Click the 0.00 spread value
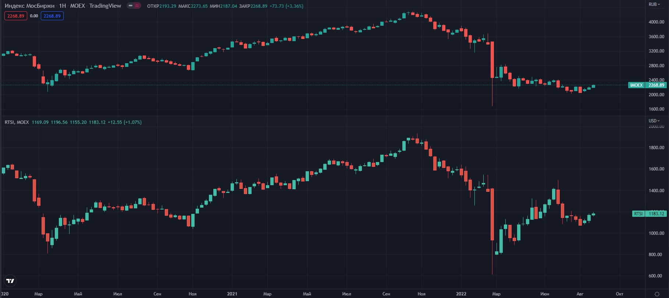This screenshot has width=669, height=298. 34,16
